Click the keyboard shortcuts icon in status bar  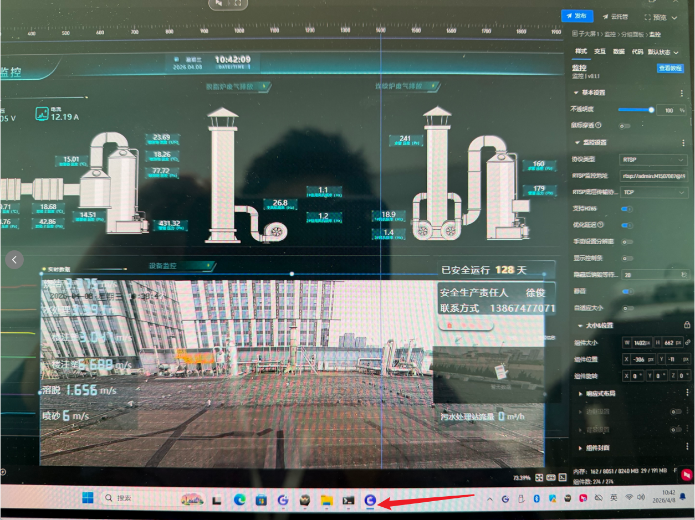pos(551,477)
